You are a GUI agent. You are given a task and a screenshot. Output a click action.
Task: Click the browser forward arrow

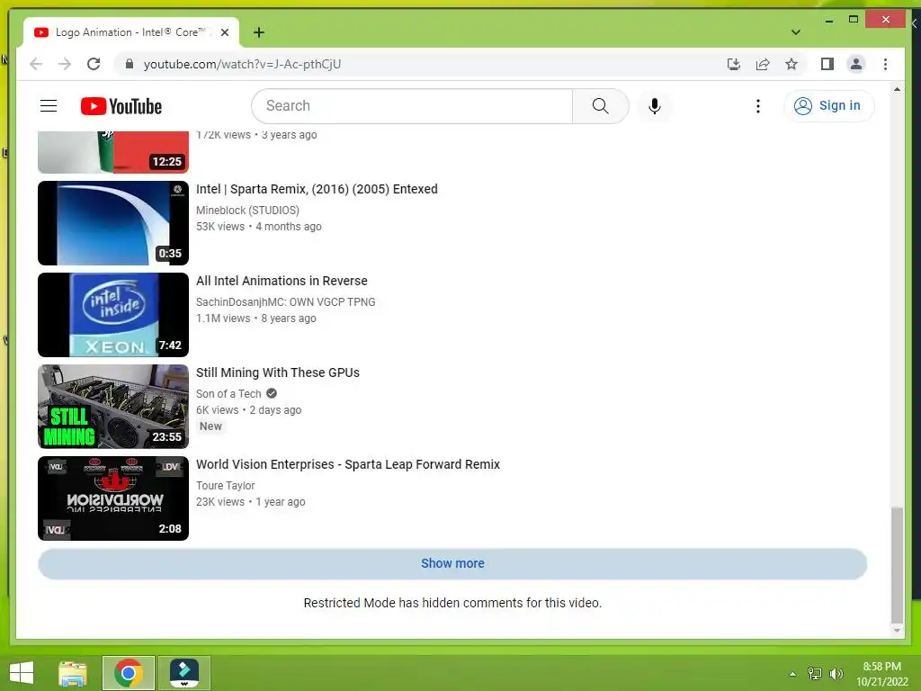pos(65,64)
